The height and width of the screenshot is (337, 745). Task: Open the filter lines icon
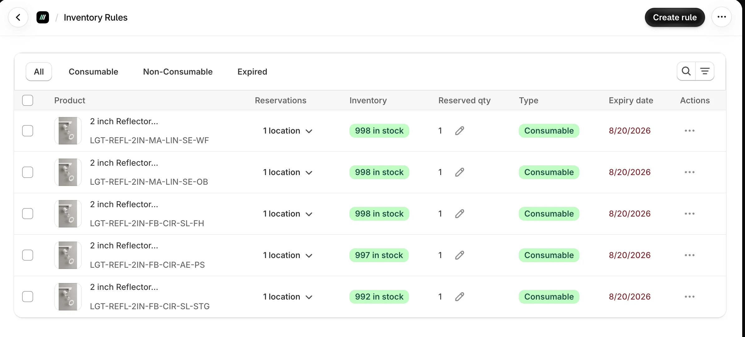(705, 71)
